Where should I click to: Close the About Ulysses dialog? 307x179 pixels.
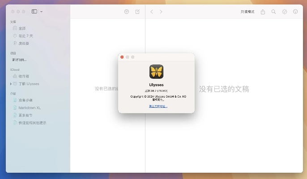coord(122,57)
